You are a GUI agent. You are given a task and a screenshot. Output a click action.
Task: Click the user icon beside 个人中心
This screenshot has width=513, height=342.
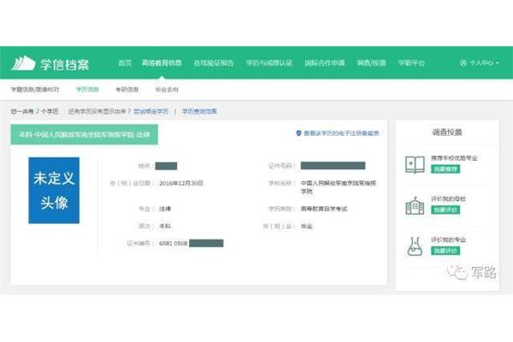click(463, 62)
